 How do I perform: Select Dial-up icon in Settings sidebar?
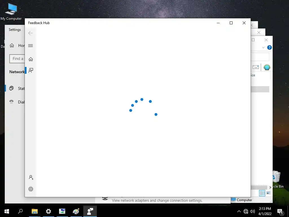pos(11,102)
